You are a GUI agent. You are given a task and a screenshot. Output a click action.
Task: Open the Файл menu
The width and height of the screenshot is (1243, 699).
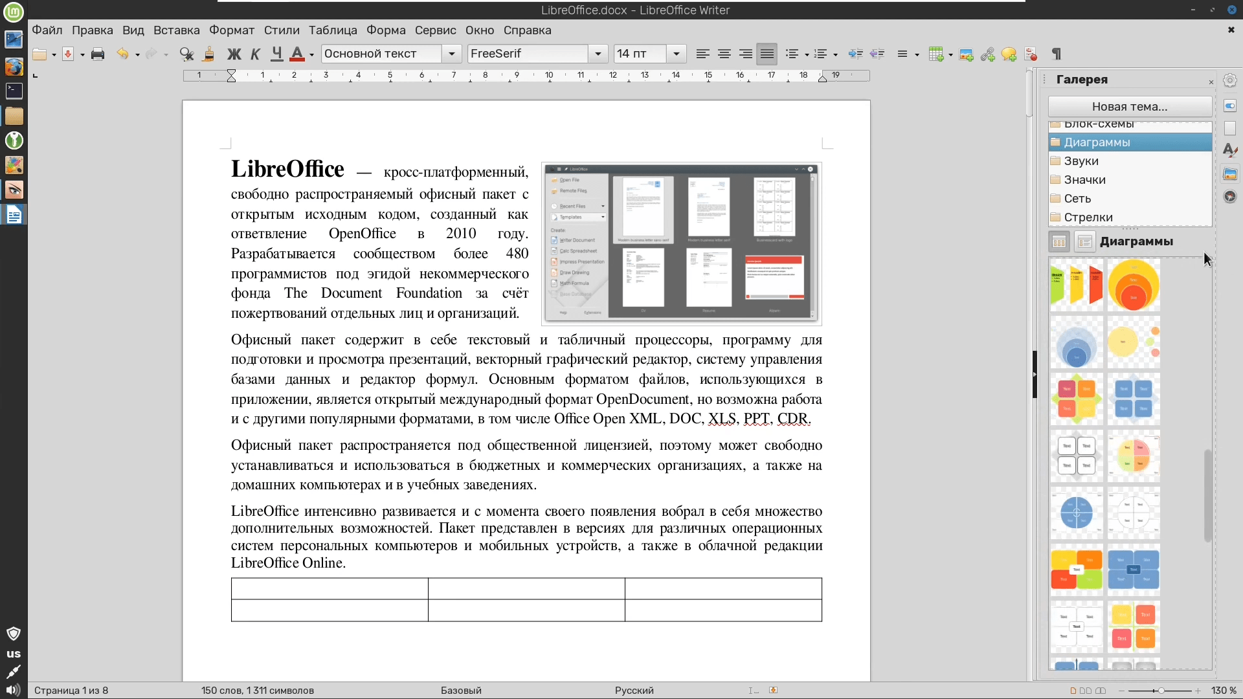click(x=47, y=30)
